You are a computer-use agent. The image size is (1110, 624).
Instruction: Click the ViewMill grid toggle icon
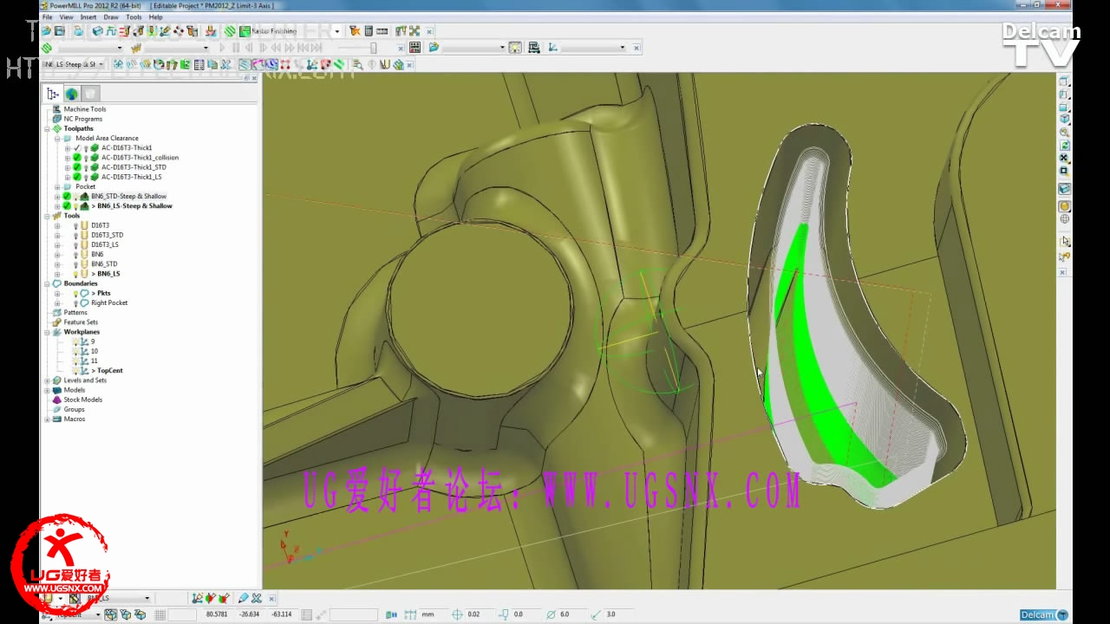[x=415, y=48]
